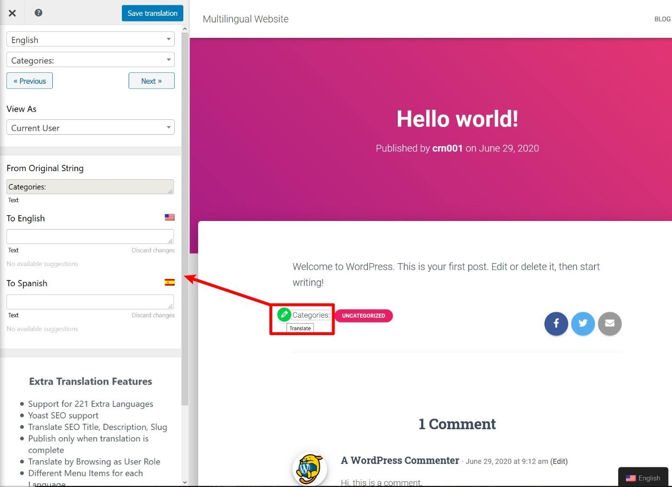
Task: Click the US flag beside To English
Action: [x=169, y=217]
